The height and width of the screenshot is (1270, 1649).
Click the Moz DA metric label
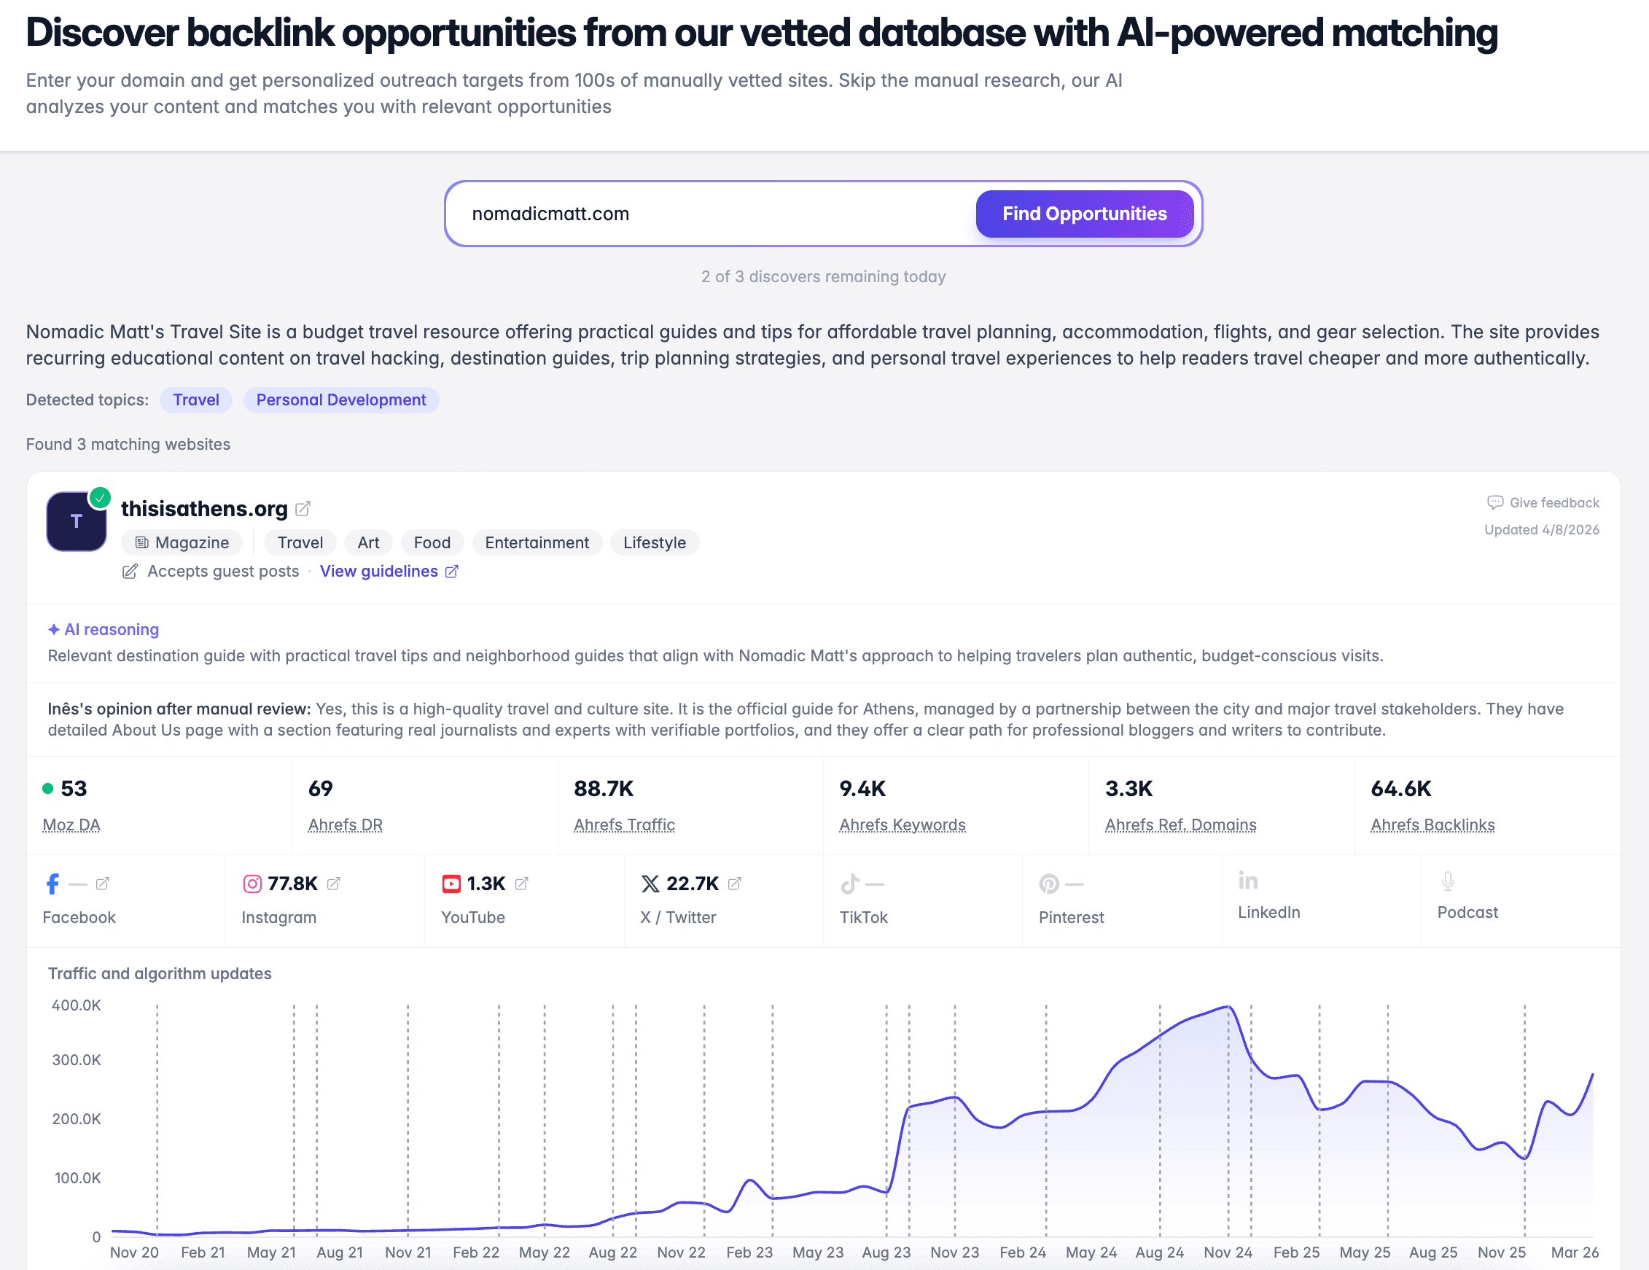[71, 825]
